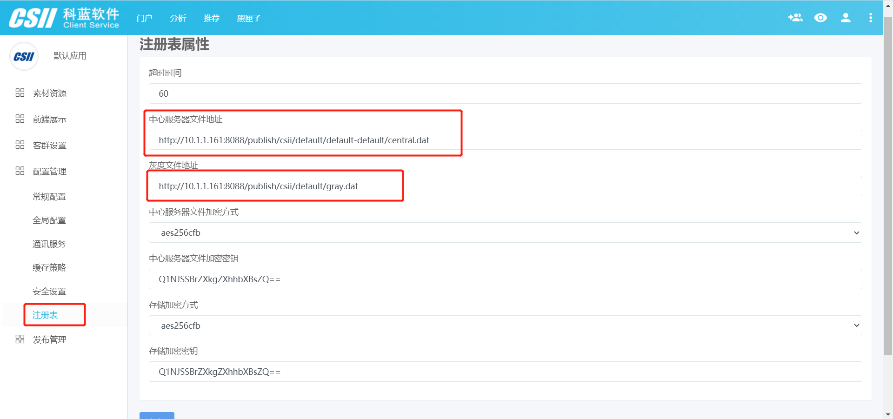Open the 通讯服务 submenu item
Viewport: 893px width, 419px height.
(49, 244)
